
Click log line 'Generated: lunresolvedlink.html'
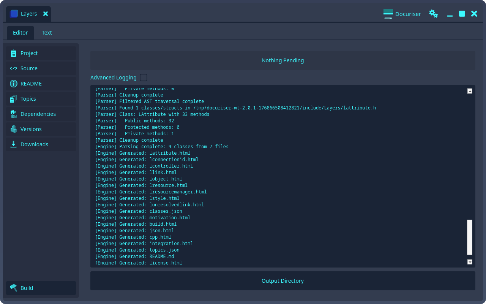pyautogui.click(x=150, y=205)
